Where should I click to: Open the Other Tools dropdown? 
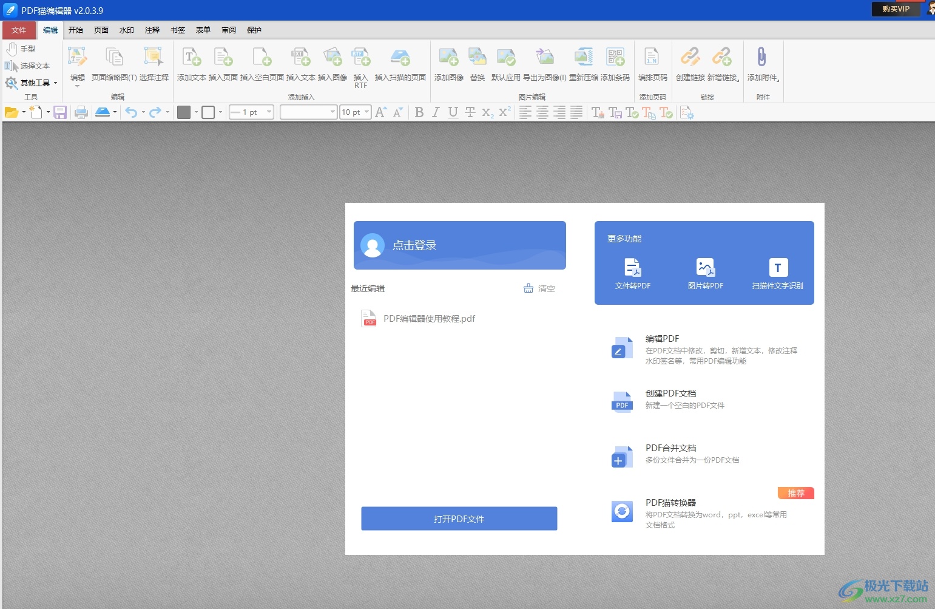32,83
